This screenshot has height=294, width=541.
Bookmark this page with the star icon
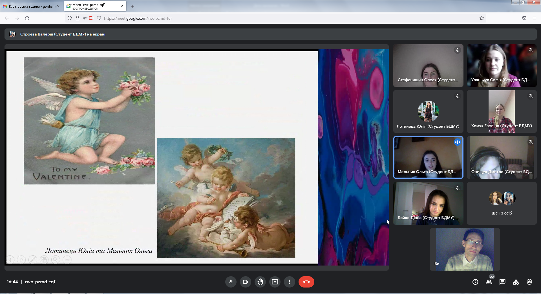click(482, 18)
